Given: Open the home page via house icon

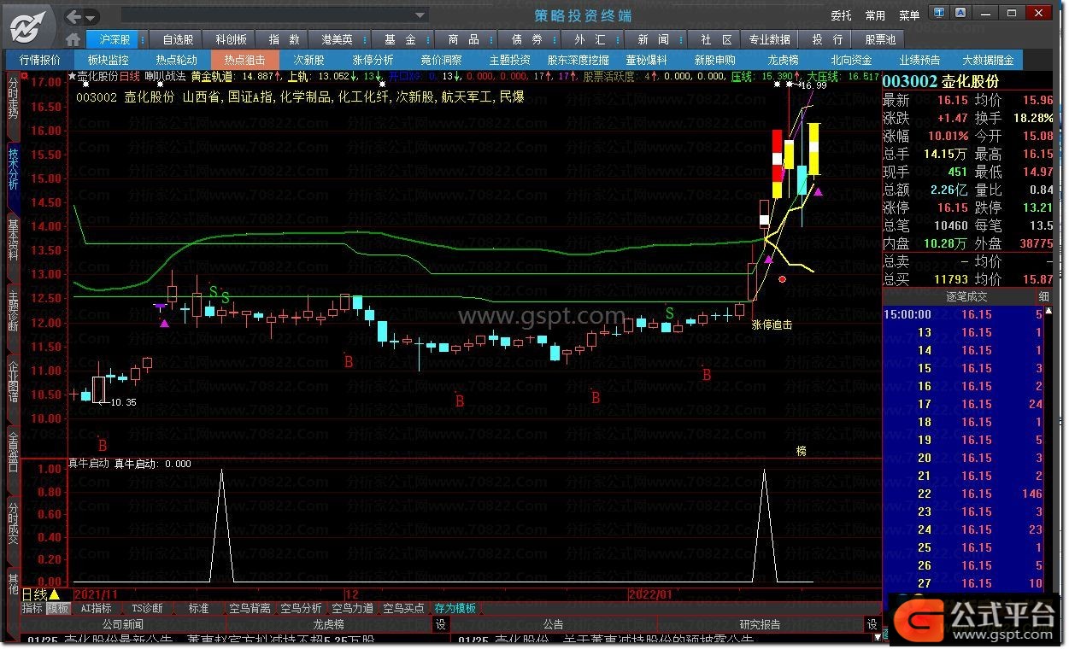Looking at the screenshot, I should click(x=73, y=40).
